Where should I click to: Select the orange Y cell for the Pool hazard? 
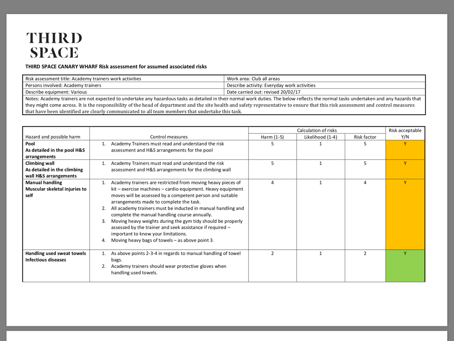405,150
